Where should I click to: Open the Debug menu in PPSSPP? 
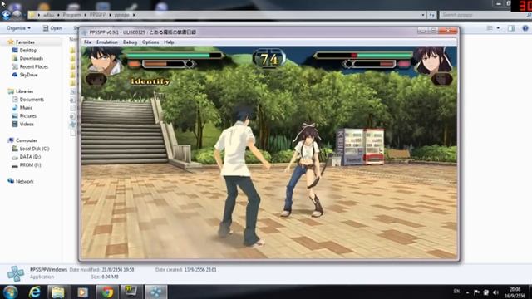[x=130, y=42]
